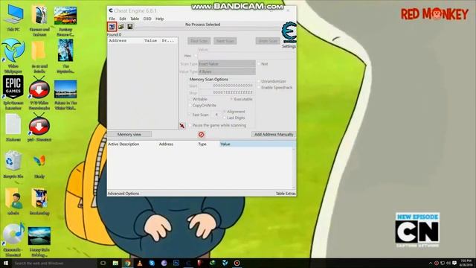Click the open-folder load table icon
The height and width of the screenshot is (268, 476).
[121, 27]
